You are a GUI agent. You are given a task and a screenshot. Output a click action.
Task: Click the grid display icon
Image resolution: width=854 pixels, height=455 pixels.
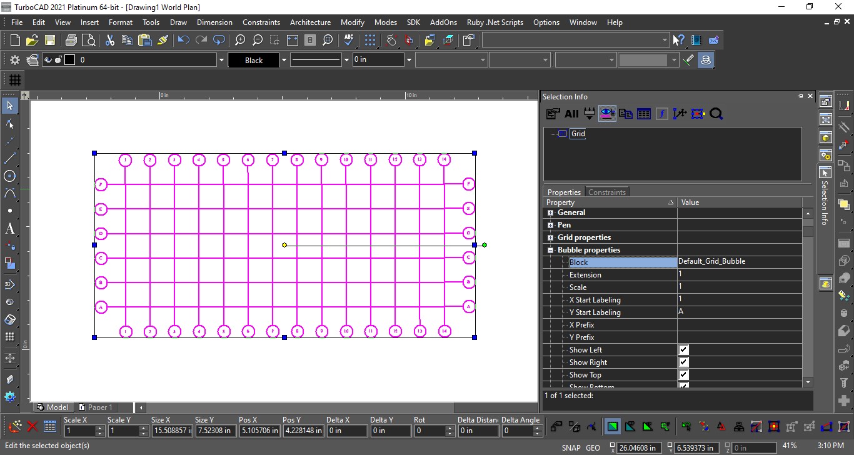(x=15, y=80)
